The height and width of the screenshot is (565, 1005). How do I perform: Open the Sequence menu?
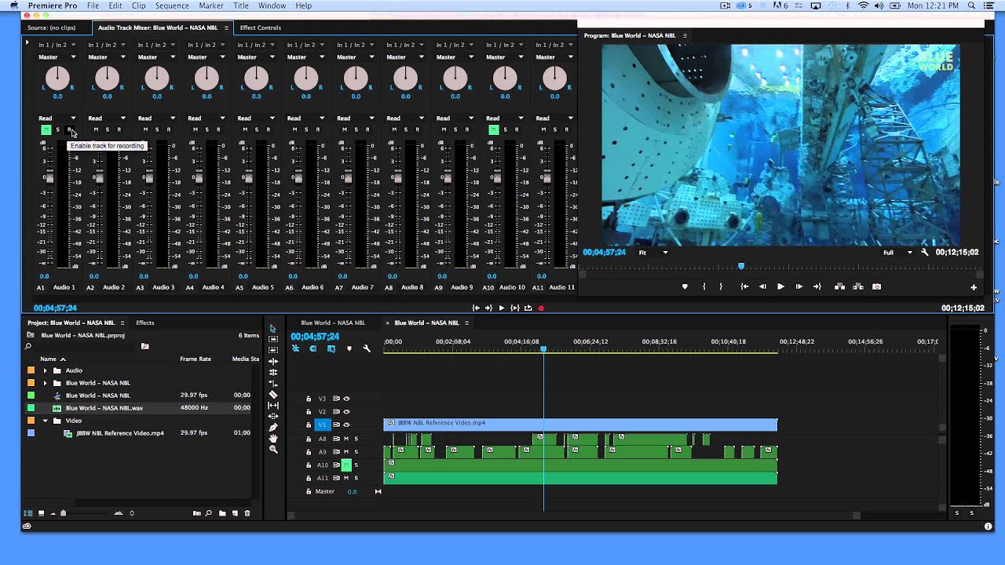[171, 5]
